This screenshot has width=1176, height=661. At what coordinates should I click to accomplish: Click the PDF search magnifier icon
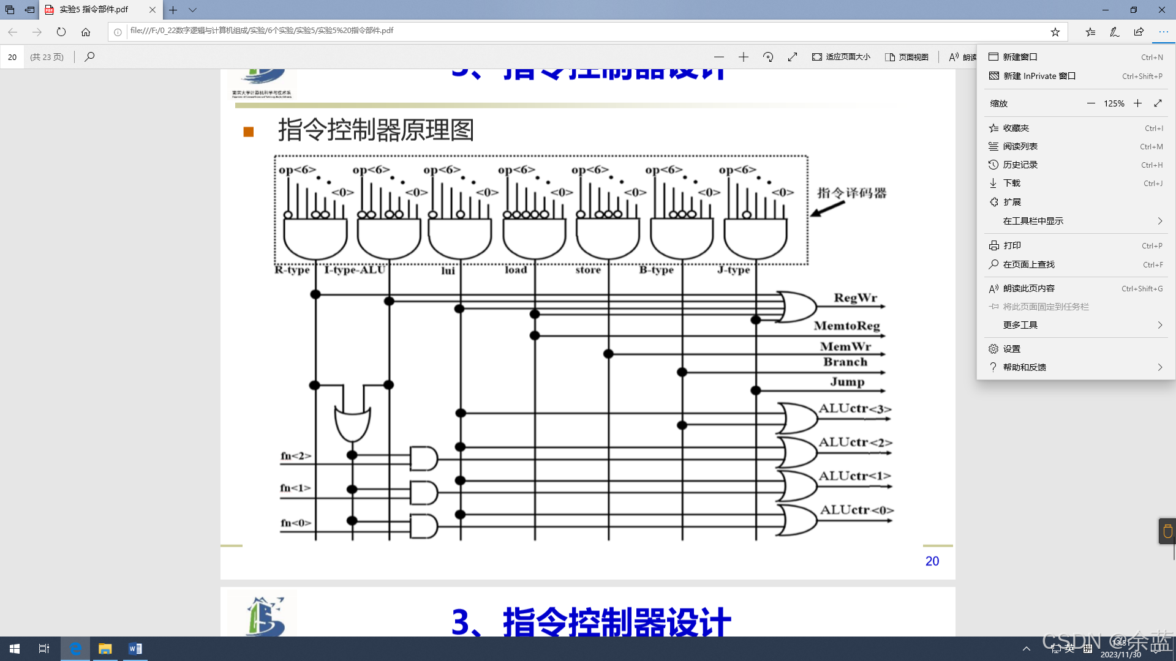(x=89, y=57)
